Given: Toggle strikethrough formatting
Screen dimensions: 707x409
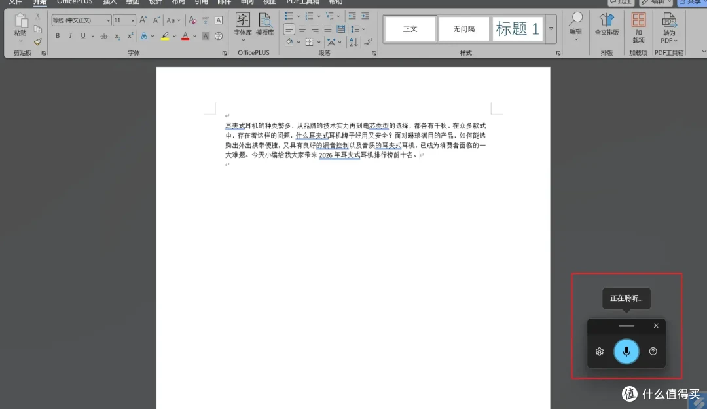Looking at the screenshot, I should pyautogui.click(x=103, y=35).
